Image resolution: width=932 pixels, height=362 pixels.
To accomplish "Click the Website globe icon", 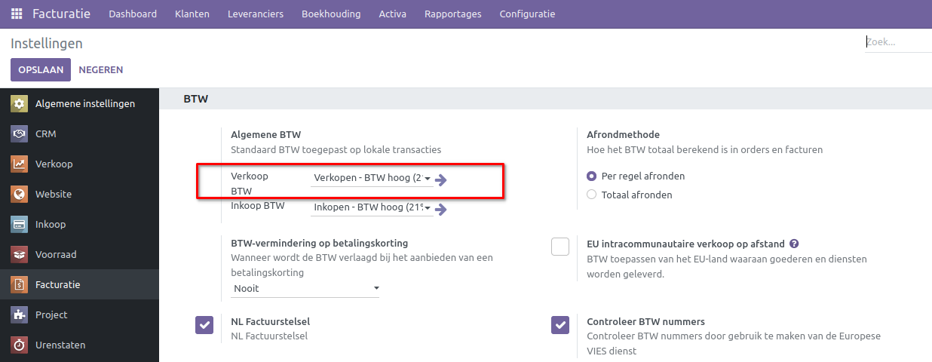I will [x=20, y=194].
